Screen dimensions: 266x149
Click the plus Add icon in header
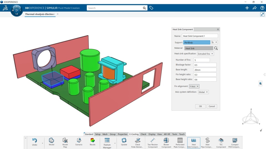(247, 8)
